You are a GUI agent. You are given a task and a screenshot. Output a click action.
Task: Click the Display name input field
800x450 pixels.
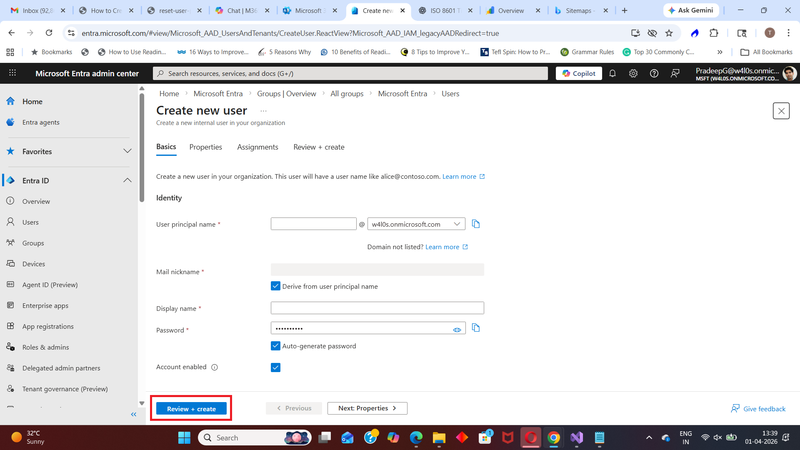coord(377,308)
